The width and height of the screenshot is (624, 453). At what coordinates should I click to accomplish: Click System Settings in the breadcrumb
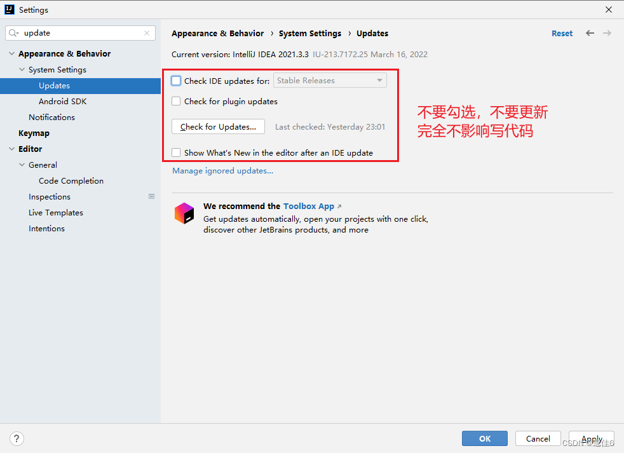(x=310, y=34)
